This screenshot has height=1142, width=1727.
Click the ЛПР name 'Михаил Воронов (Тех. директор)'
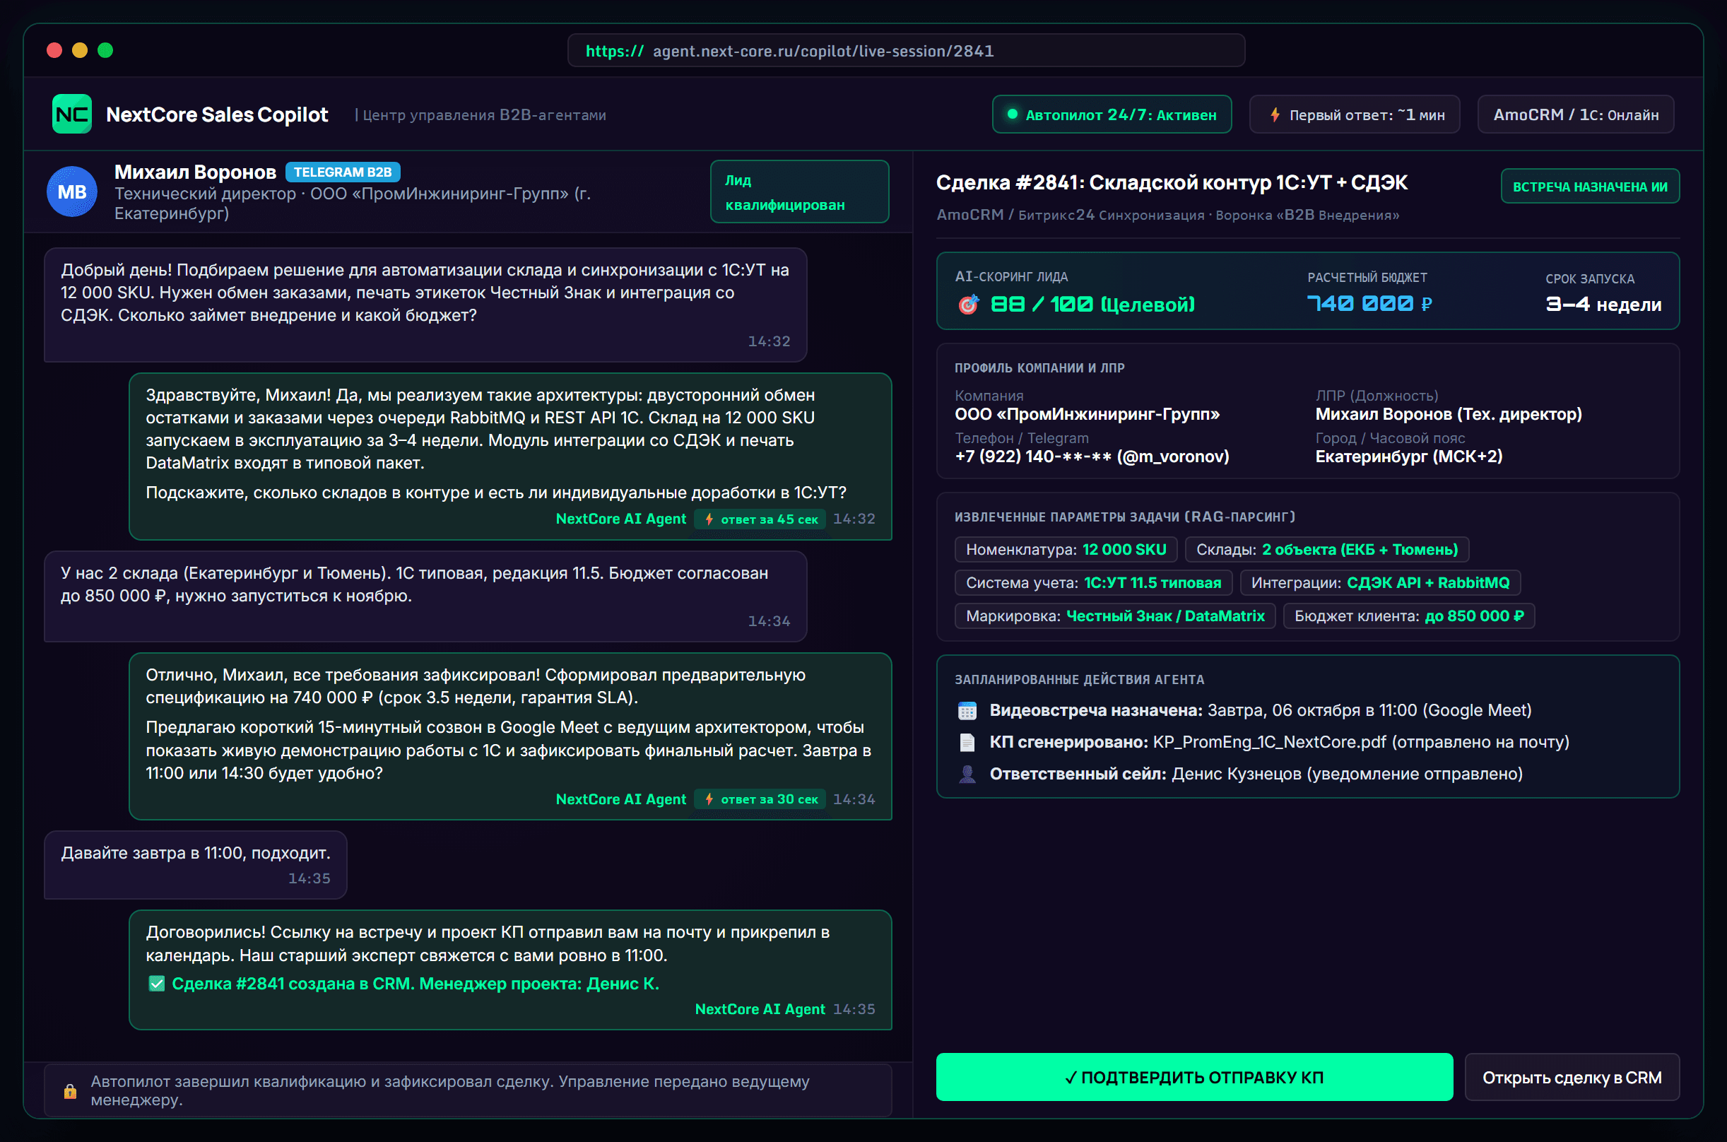pos(1448,414)
